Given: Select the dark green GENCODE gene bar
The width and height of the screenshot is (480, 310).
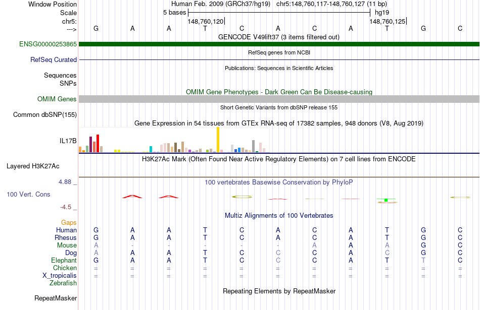Looking at the screenshot, I should 279,44.
